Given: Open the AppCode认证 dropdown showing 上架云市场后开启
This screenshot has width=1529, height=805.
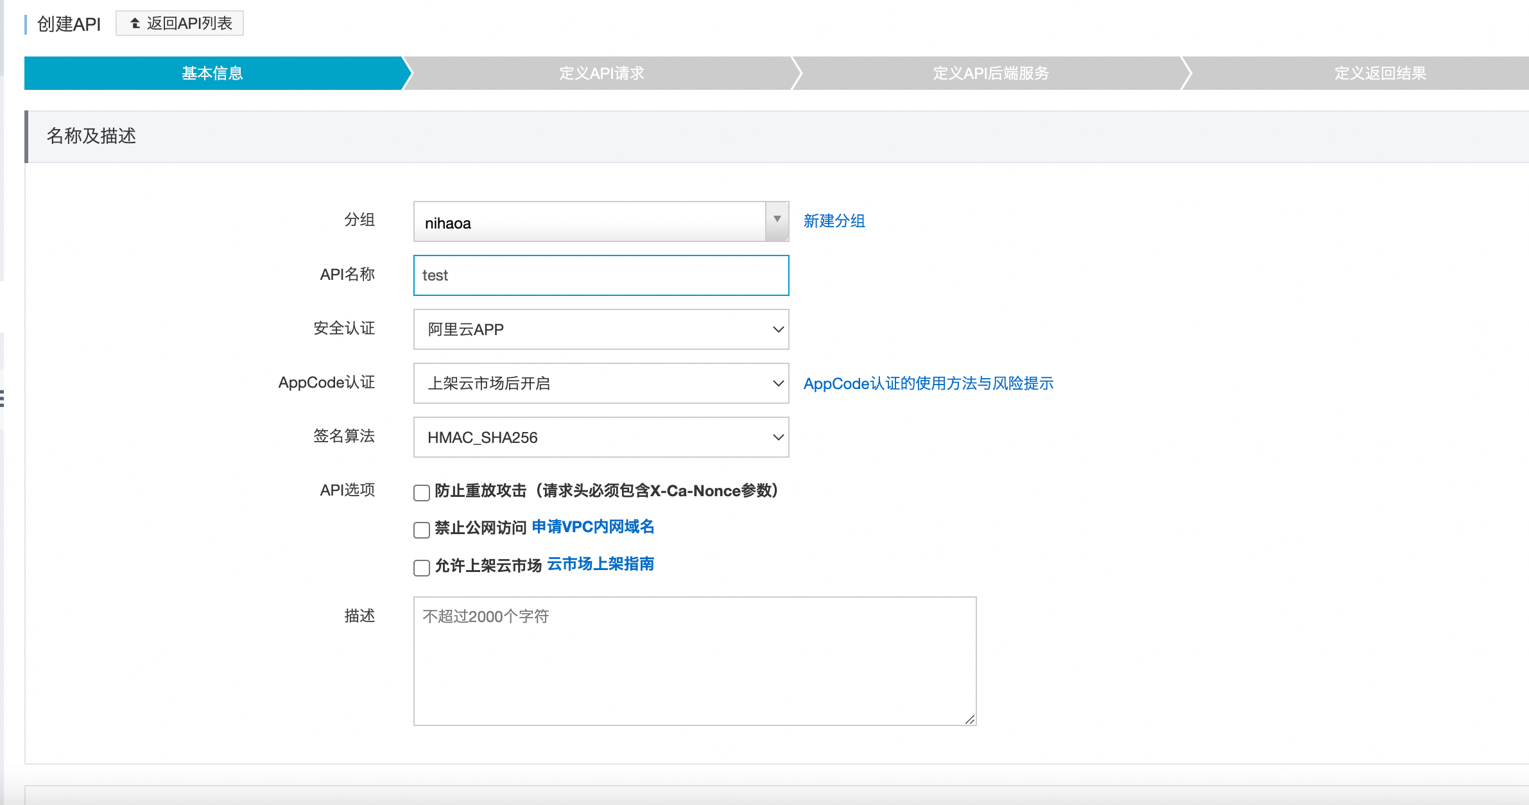Looking at the screenshot, I should click(601, 383).
